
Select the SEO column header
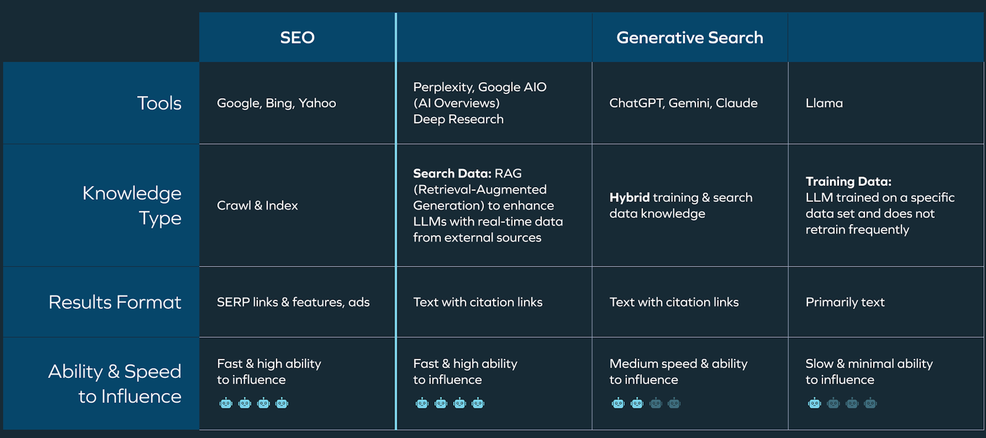click(297, 37)
